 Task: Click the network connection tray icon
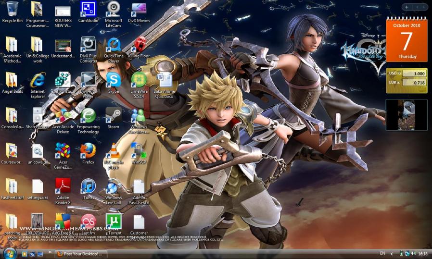pos(407,254)
